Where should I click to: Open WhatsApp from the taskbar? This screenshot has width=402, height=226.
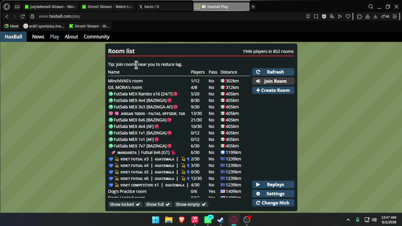point(208,220)
